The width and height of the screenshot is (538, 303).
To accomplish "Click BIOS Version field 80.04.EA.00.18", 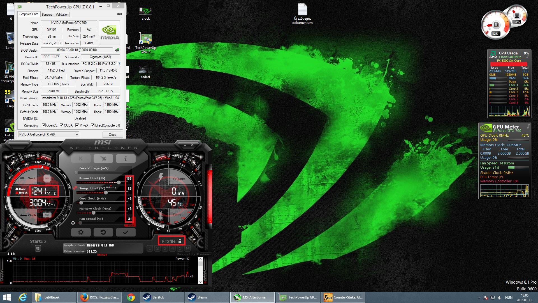I will [x=77, y=50].
